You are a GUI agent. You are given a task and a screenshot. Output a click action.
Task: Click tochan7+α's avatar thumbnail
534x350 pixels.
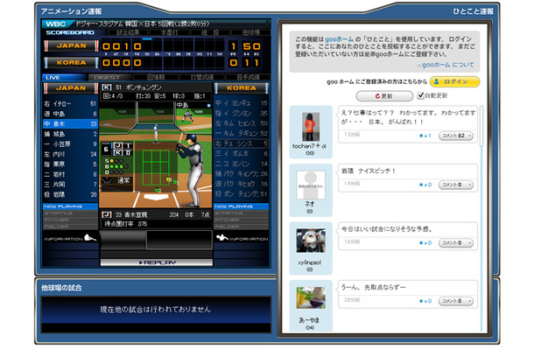coord(311,127)
